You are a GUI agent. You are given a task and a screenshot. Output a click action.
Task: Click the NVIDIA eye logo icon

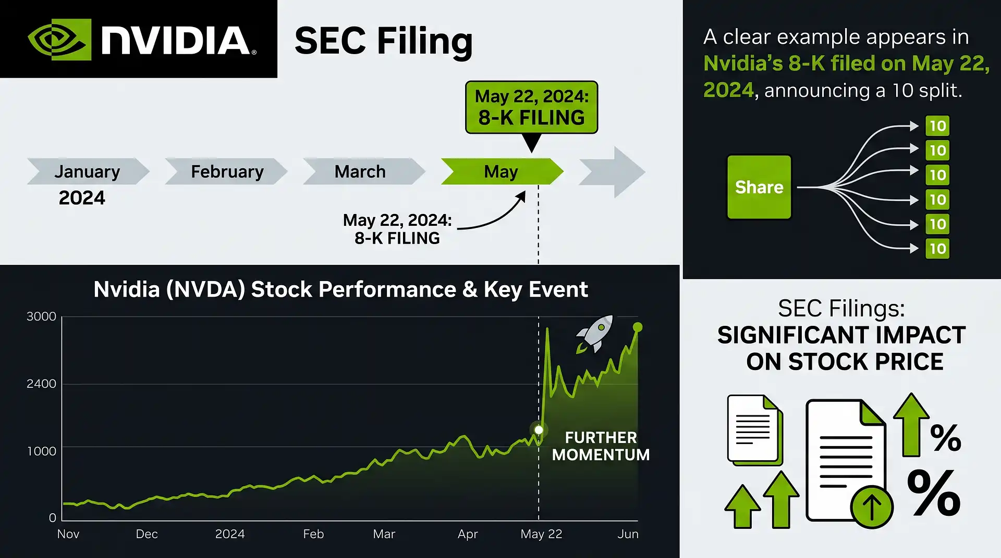point(59,40)
